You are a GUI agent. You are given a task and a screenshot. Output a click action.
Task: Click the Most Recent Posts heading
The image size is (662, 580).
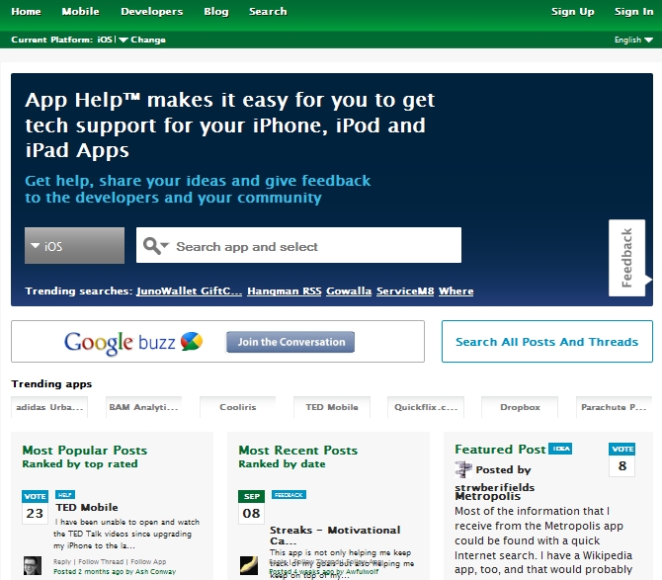[298, 450]
